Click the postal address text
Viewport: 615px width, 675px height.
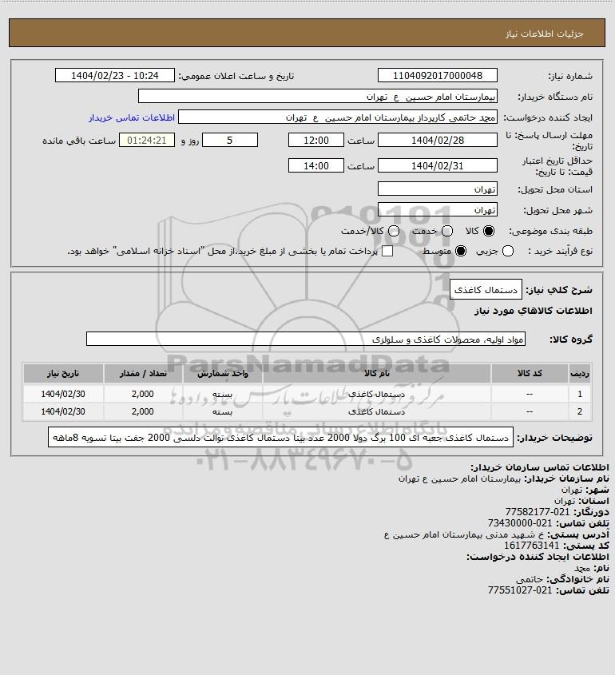tap(464, 534)
